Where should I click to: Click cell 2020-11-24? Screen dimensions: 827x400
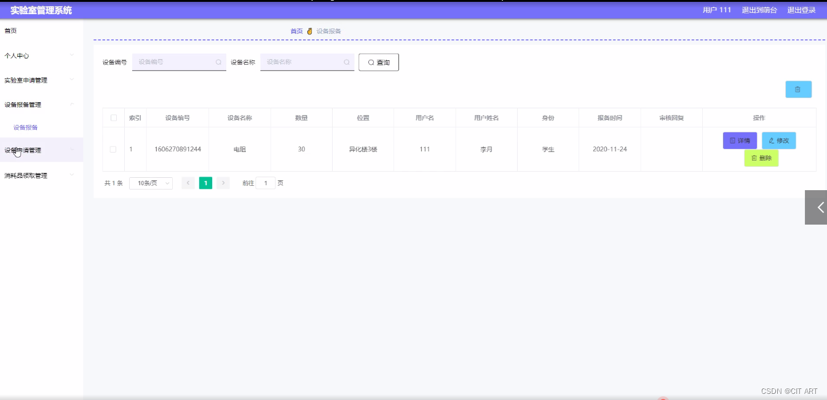point(610,150)
